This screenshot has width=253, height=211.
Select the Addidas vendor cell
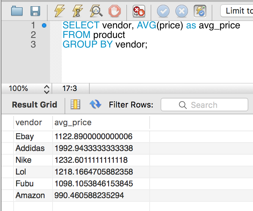pyautogui.click(x=33, y=148)
